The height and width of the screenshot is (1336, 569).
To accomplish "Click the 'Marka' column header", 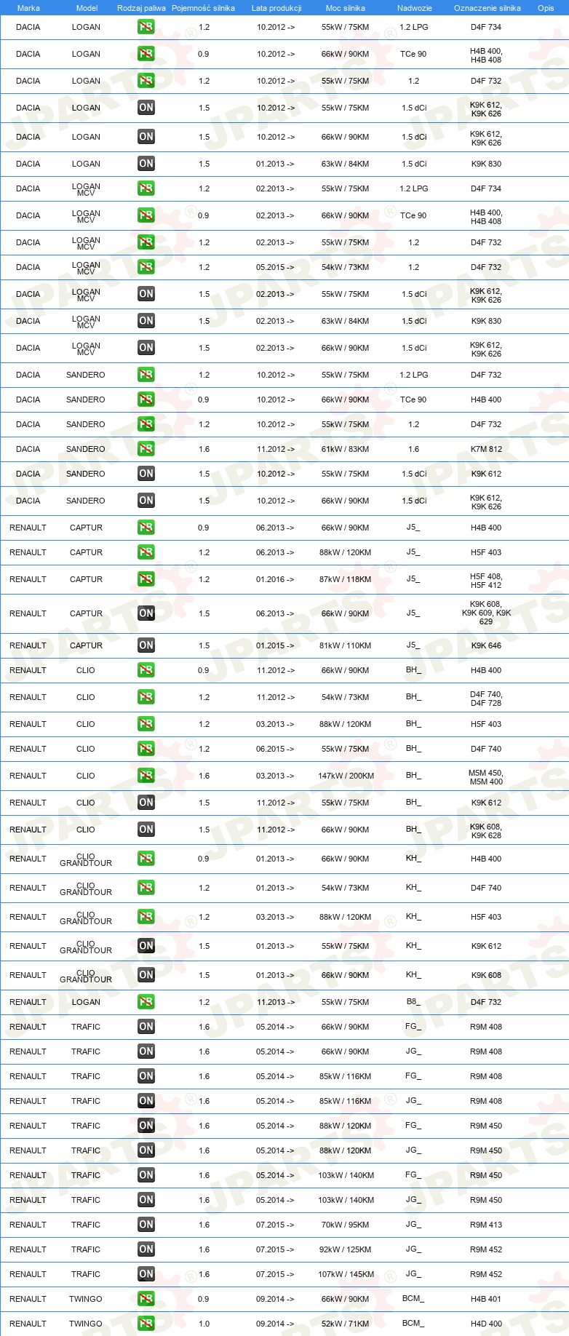I will coord(28,8).
